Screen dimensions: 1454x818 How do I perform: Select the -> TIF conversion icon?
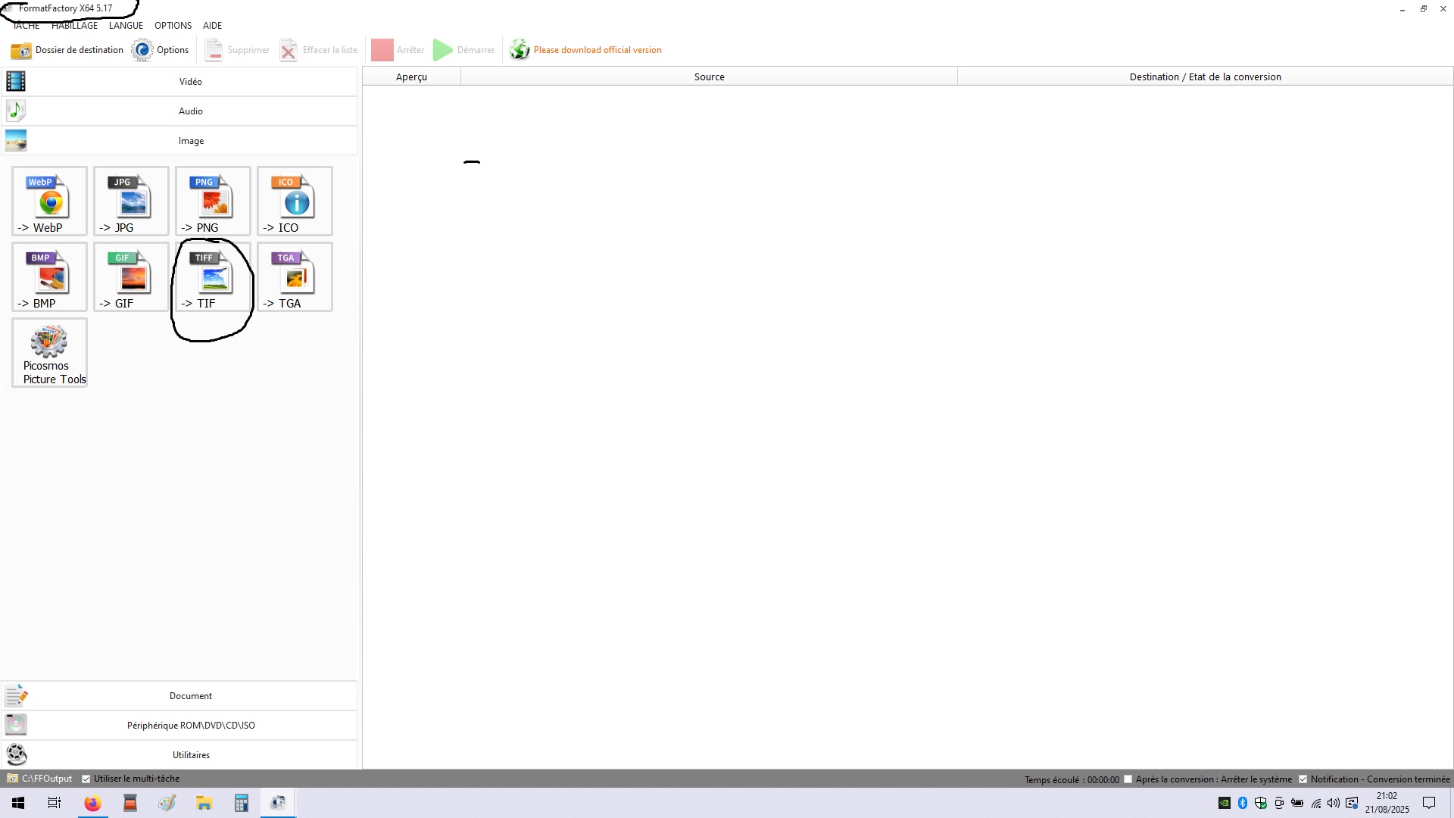(x=213, y=277)
